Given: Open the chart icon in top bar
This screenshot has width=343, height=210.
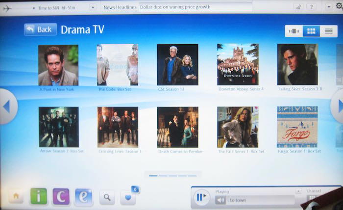Looking at the screenshot, I should click(298, 7).
